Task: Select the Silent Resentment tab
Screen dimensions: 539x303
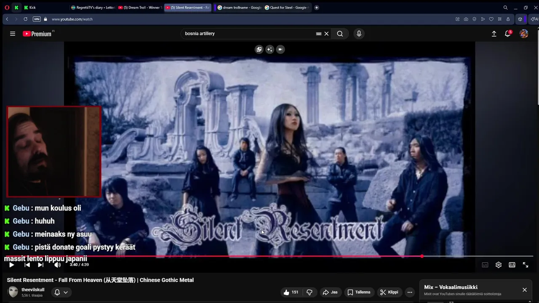Action: pos(187,8)
